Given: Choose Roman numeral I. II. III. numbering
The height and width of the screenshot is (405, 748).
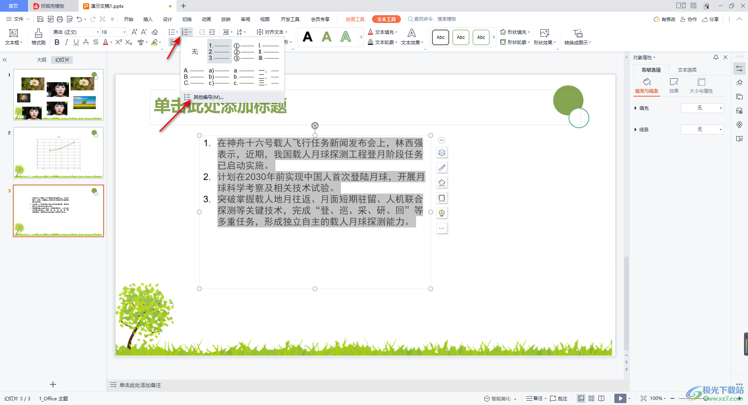Looking at the screenshot, I should (269, 51).
